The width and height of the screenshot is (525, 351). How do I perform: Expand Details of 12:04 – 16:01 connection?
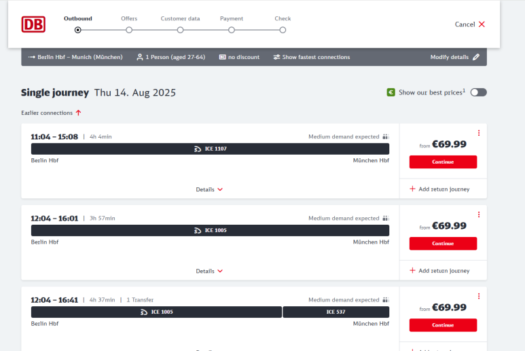pyautogui.click(x=205, y=271)
